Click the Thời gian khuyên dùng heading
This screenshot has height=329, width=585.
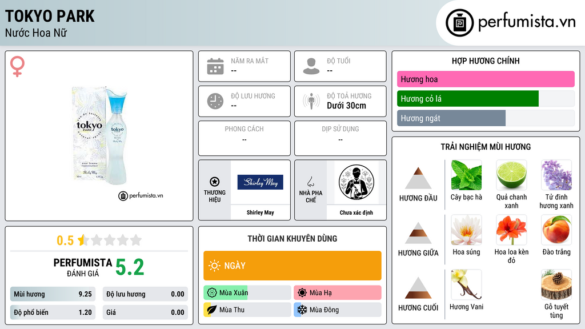coord(292,238)
